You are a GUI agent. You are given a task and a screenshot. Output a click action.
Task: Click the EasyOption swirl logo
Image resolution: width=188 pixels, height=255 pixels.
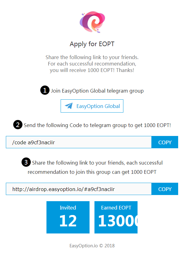92,22
